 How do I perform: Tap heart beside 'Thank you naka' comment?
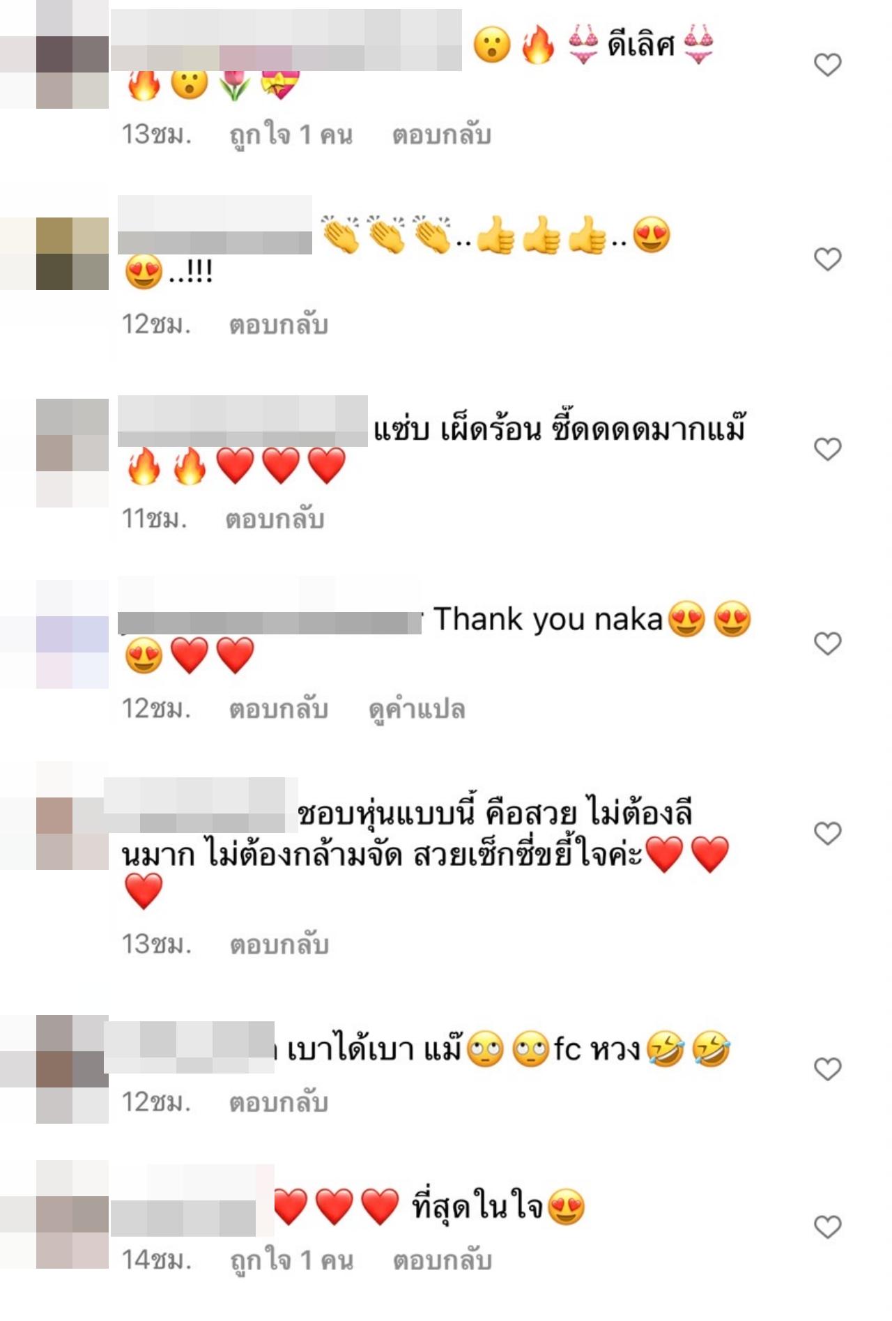(827, 643)
